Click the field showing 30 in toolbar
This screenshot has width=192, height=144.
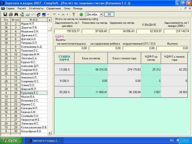(x=109, y=14)
